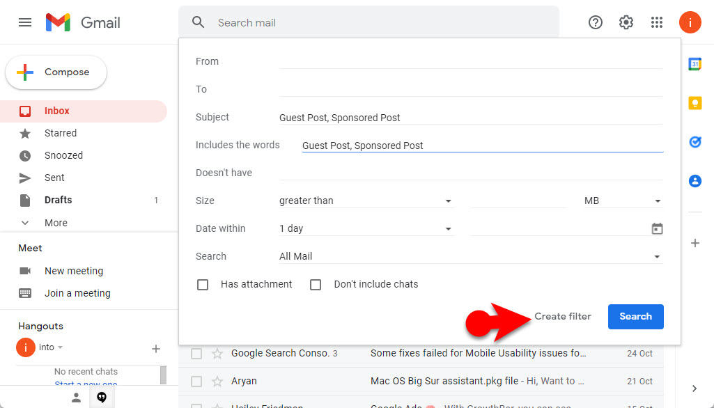Click the Includes the words field
The width and height of the screenshot is (714, 408).
click(x=483, y=146)
